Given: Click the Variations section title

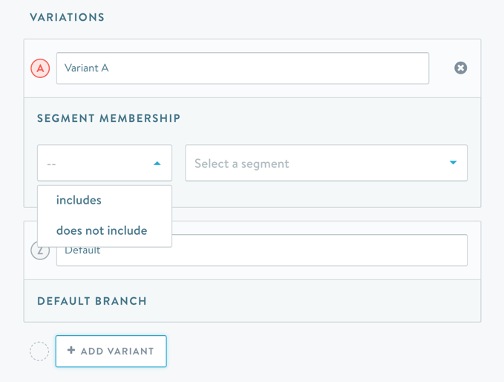Looking at the screenshot, I should click(x=67, y=17).
